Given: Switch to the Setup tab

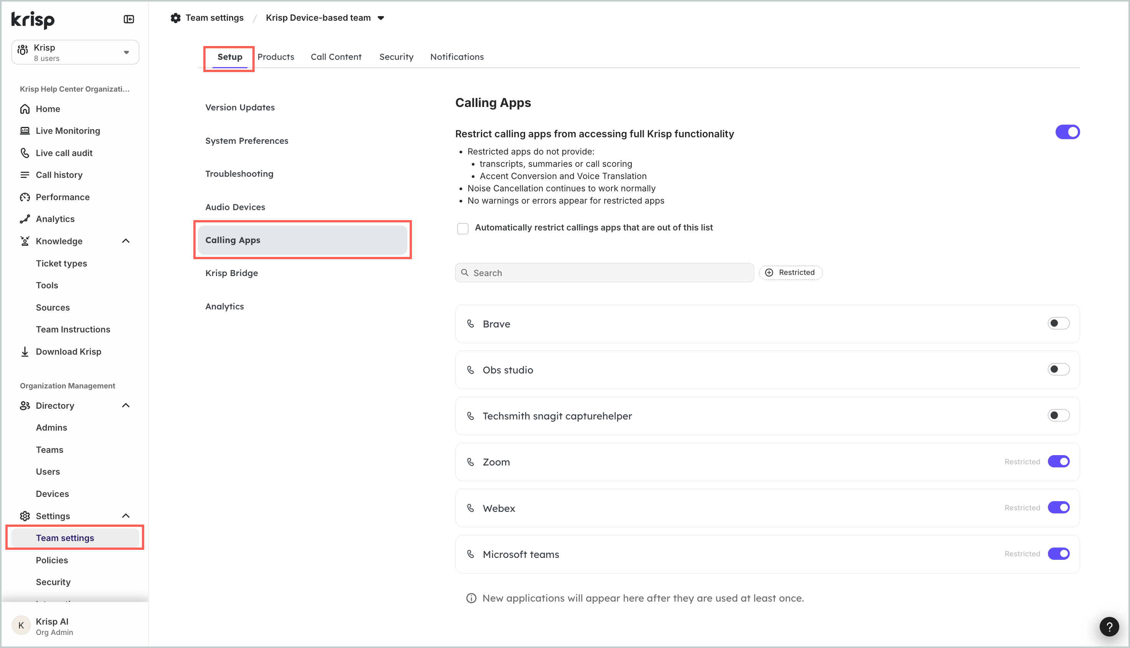Looking at the screenshot, I should [x=230, y=57].
